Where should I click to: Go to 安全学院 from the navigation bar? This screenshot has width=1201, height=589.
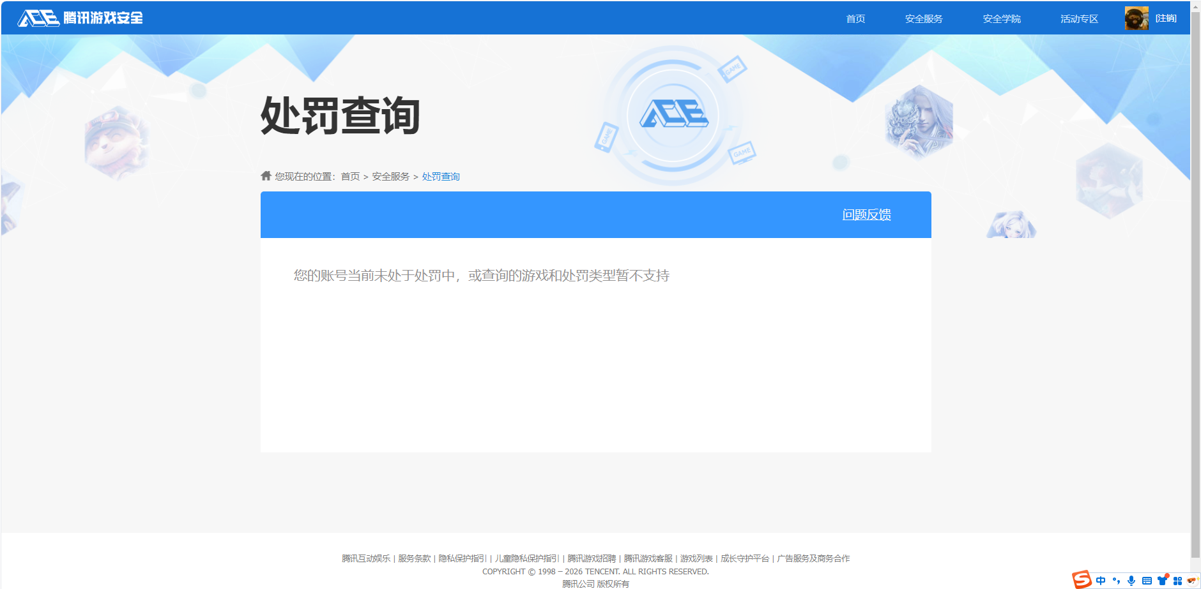point(1000,19)
